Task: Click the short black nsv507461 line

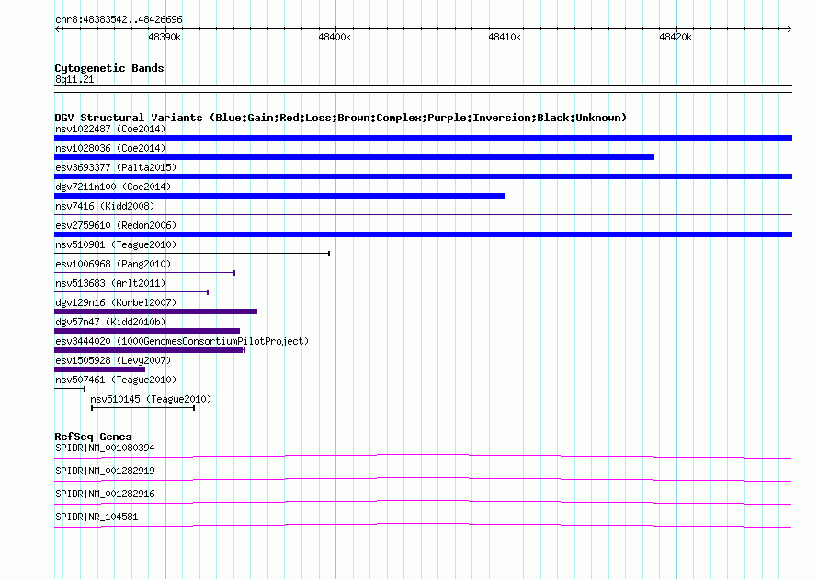Action: point(70,389)
